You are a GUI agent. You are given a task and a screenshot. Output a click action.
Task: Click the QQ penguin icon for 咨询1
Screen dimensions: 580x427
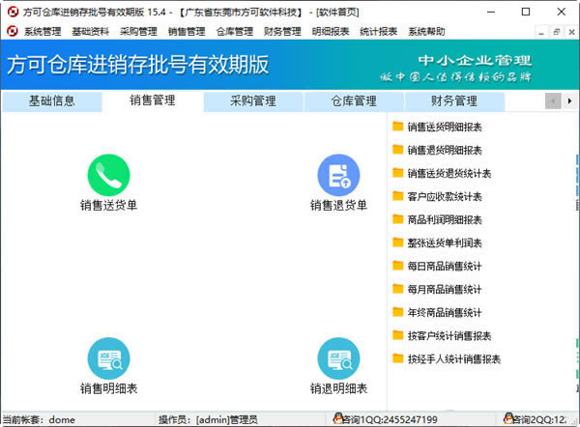coord(339,419)
